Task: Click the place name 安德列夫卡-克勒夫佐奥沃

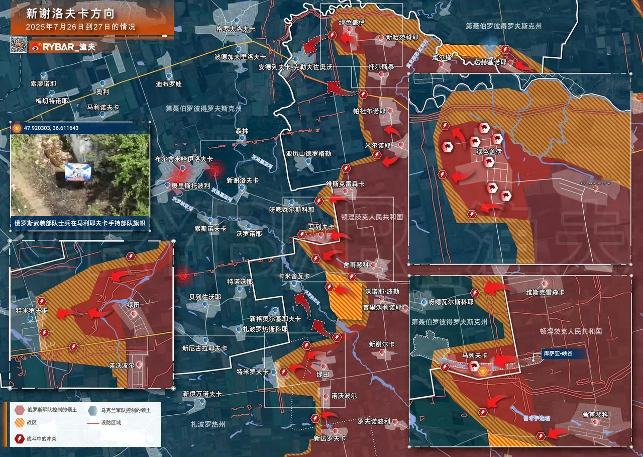Action: [295, 67]
